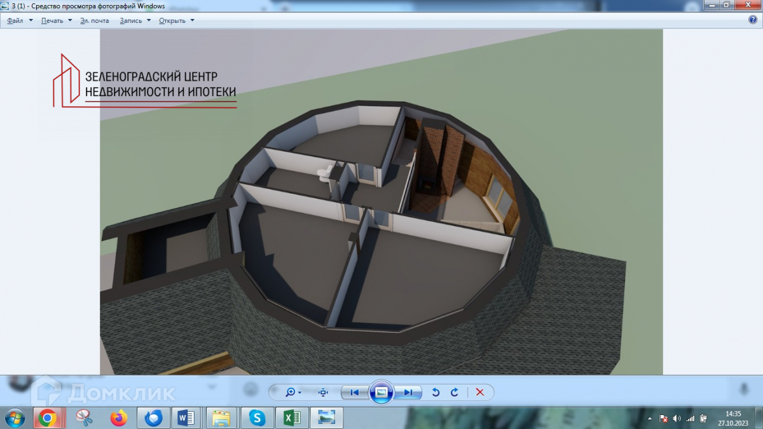Go to the next photo
This screenshot has width=763, height=429.
click(408, 392)
